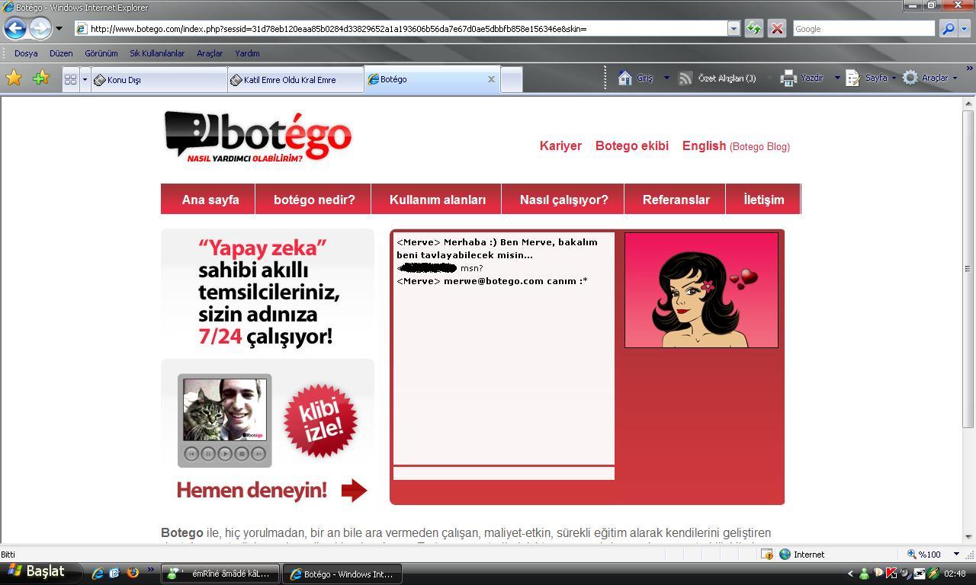Open the Görünüm menu
Viewport: 976px width, 585px height.
101,53
